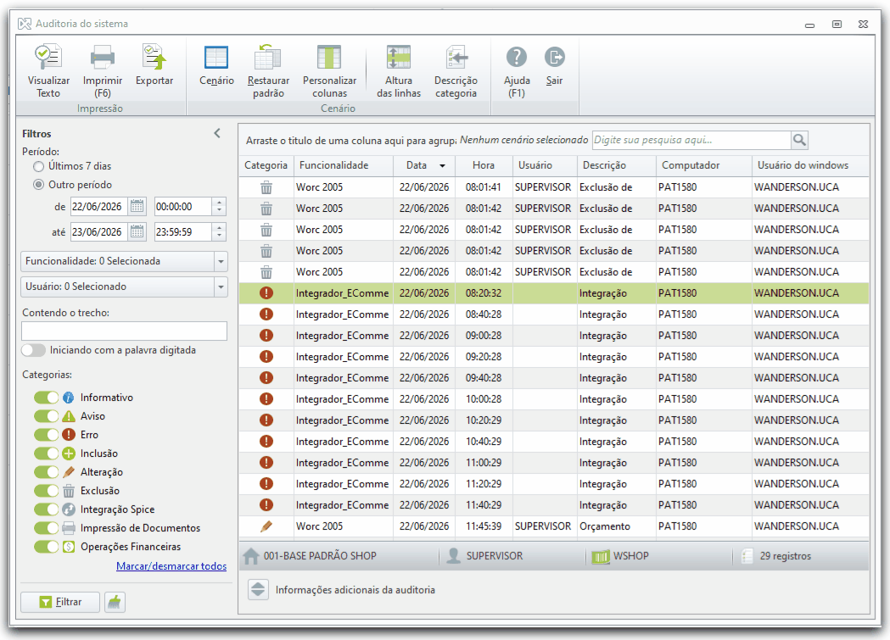
Task: Toggle the Aviso category switch
Action: pos(46,416)
